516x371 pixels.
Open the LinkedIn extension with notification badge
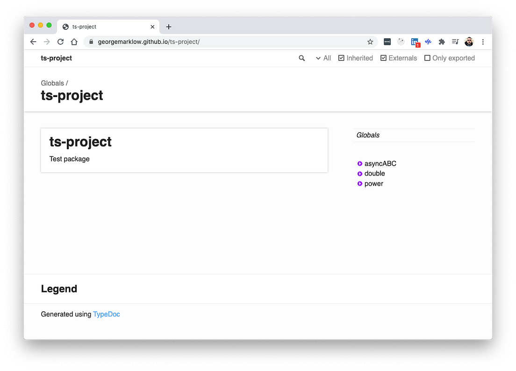point(415,42)
